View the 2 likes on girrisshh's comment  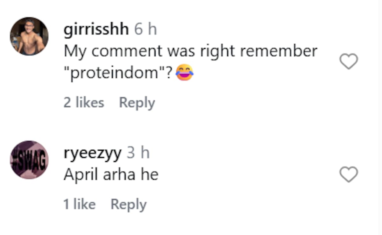(84, 103)
